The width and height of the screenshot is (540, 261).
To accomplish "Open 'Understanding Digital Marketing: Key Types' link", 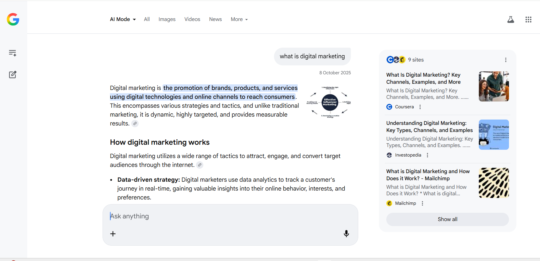I will (429, 127).
